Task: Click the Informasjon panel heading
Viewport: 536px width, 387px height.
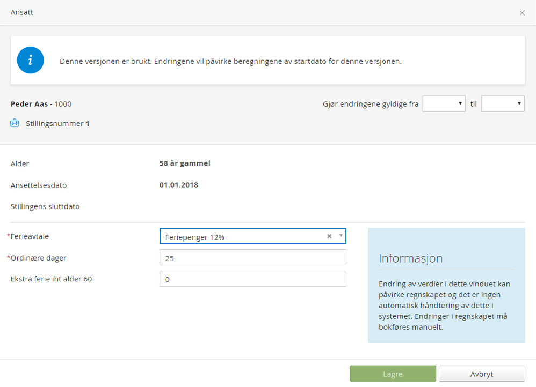Action: pos(411,258)
